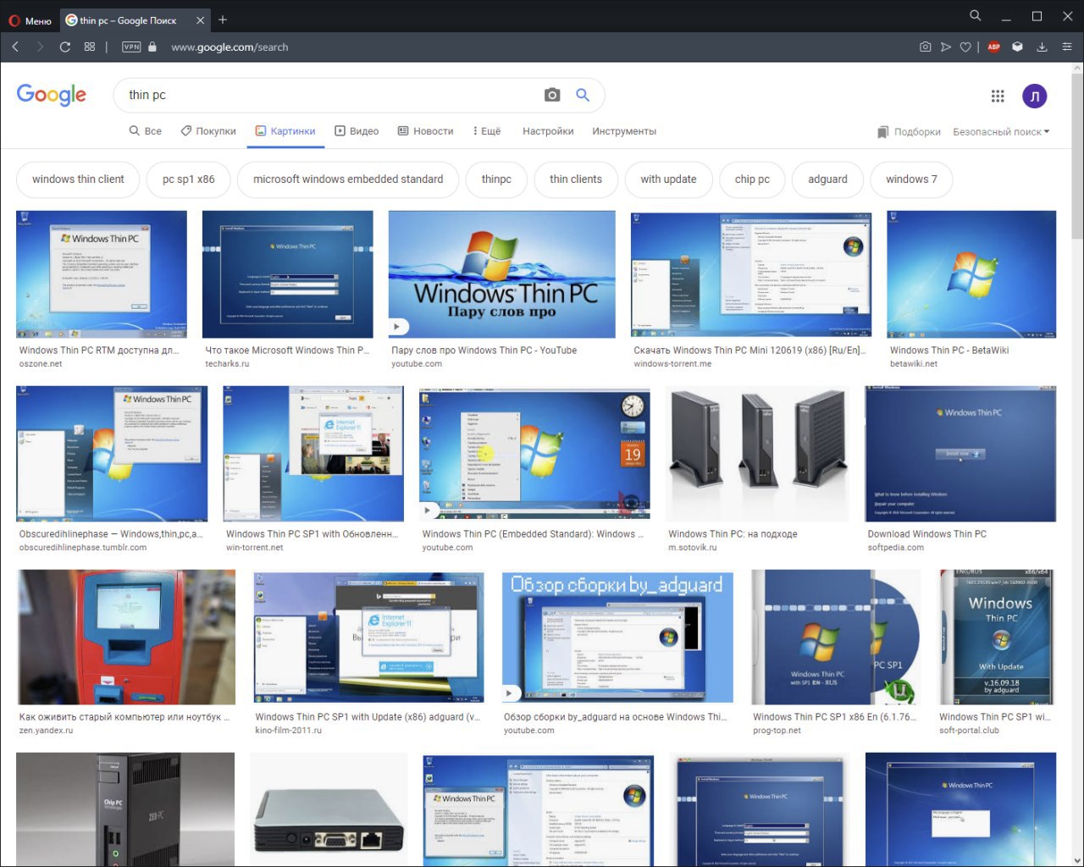Open softpedia 'Download Windows Thin PC' image
The width and height of the screenshot is (1084, 867).
[x=960, y=454]
